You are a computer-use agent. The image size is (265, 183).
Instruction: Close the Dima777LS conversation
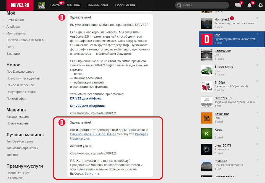[x=257, y=97]
